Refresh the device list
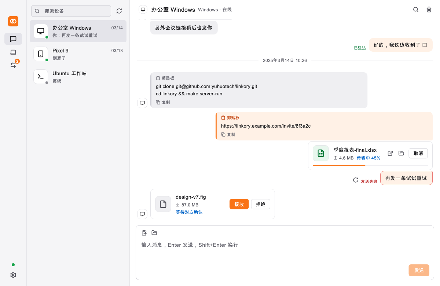Viewport: 440px width, 286px height. [119, 11]
